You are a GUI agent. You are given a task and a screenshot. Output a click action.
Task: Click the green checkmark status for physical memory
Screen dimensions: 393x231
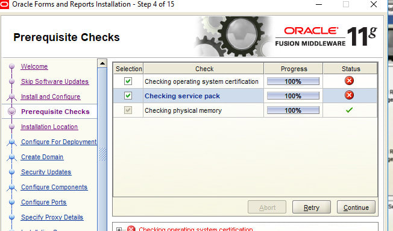[349, 110]
